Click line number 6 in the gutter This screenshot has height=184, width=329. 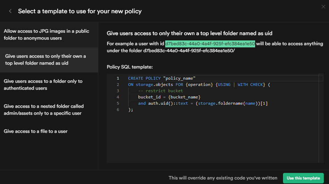pyautogui.click(x=118, y=110)
